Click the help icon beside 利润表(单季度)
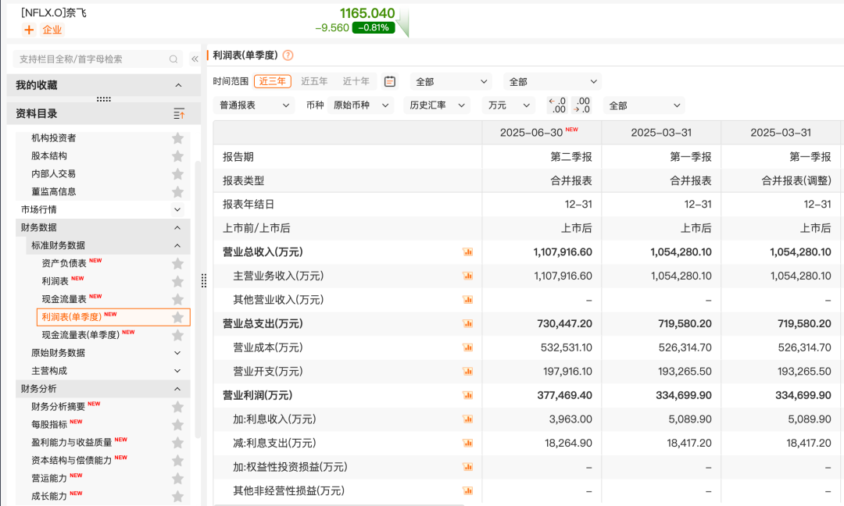 pos(288,55)
